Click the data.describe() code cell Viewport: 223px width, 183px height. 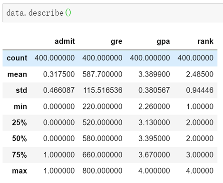click(x=113, y=13)
